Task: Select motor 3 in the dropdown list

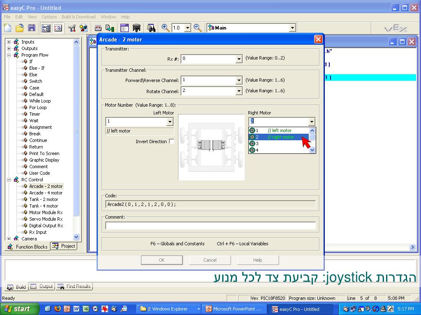Action: [279, 144]
